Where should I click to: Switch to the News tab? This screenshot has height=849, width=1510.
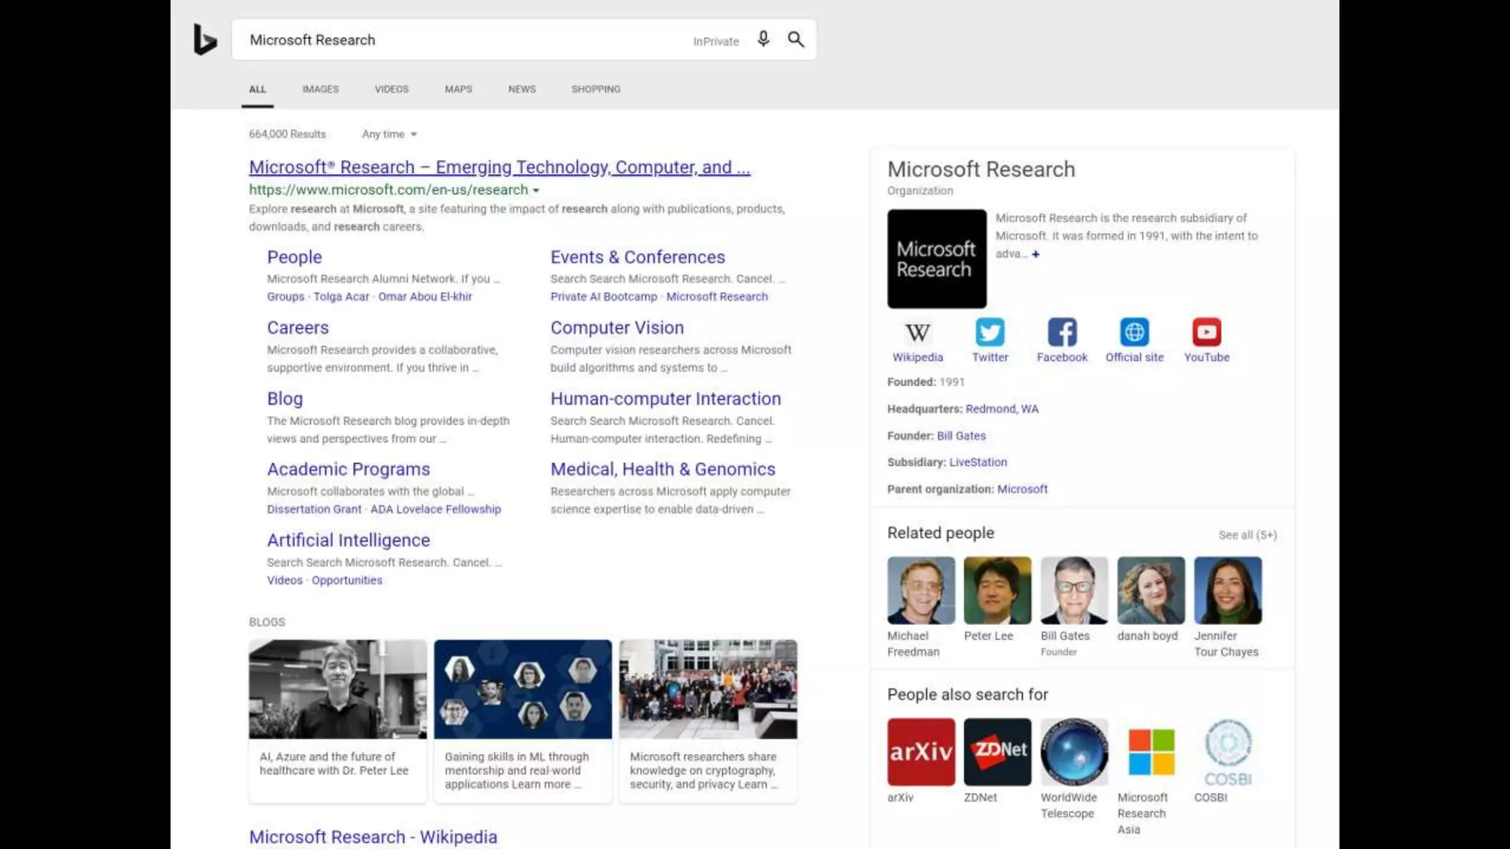click(521, 89)
